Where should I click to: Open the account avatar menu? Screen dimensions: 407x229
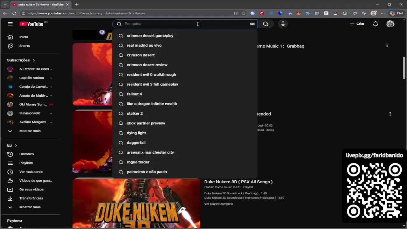click(390, 24)
